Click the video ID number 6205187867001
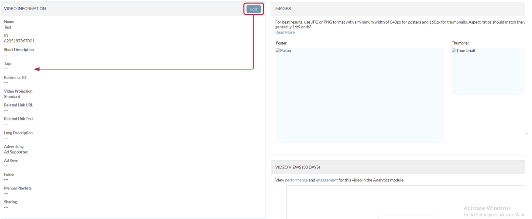Image resolution: width=532 pixels, height=219 pixels. point(19,41)
